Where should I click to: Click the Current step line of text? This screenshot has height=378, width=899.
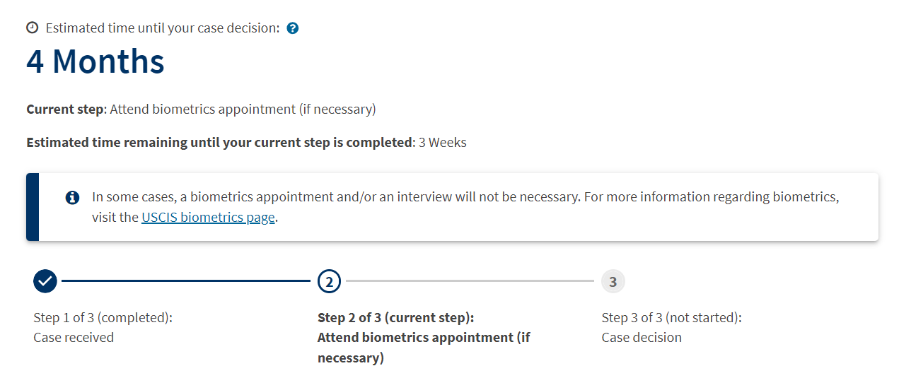coord(201,110)
